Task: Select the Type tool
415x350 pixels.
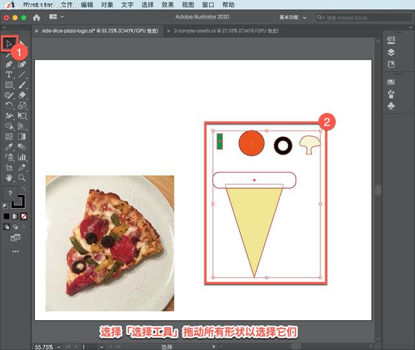Action: point(8,75)
